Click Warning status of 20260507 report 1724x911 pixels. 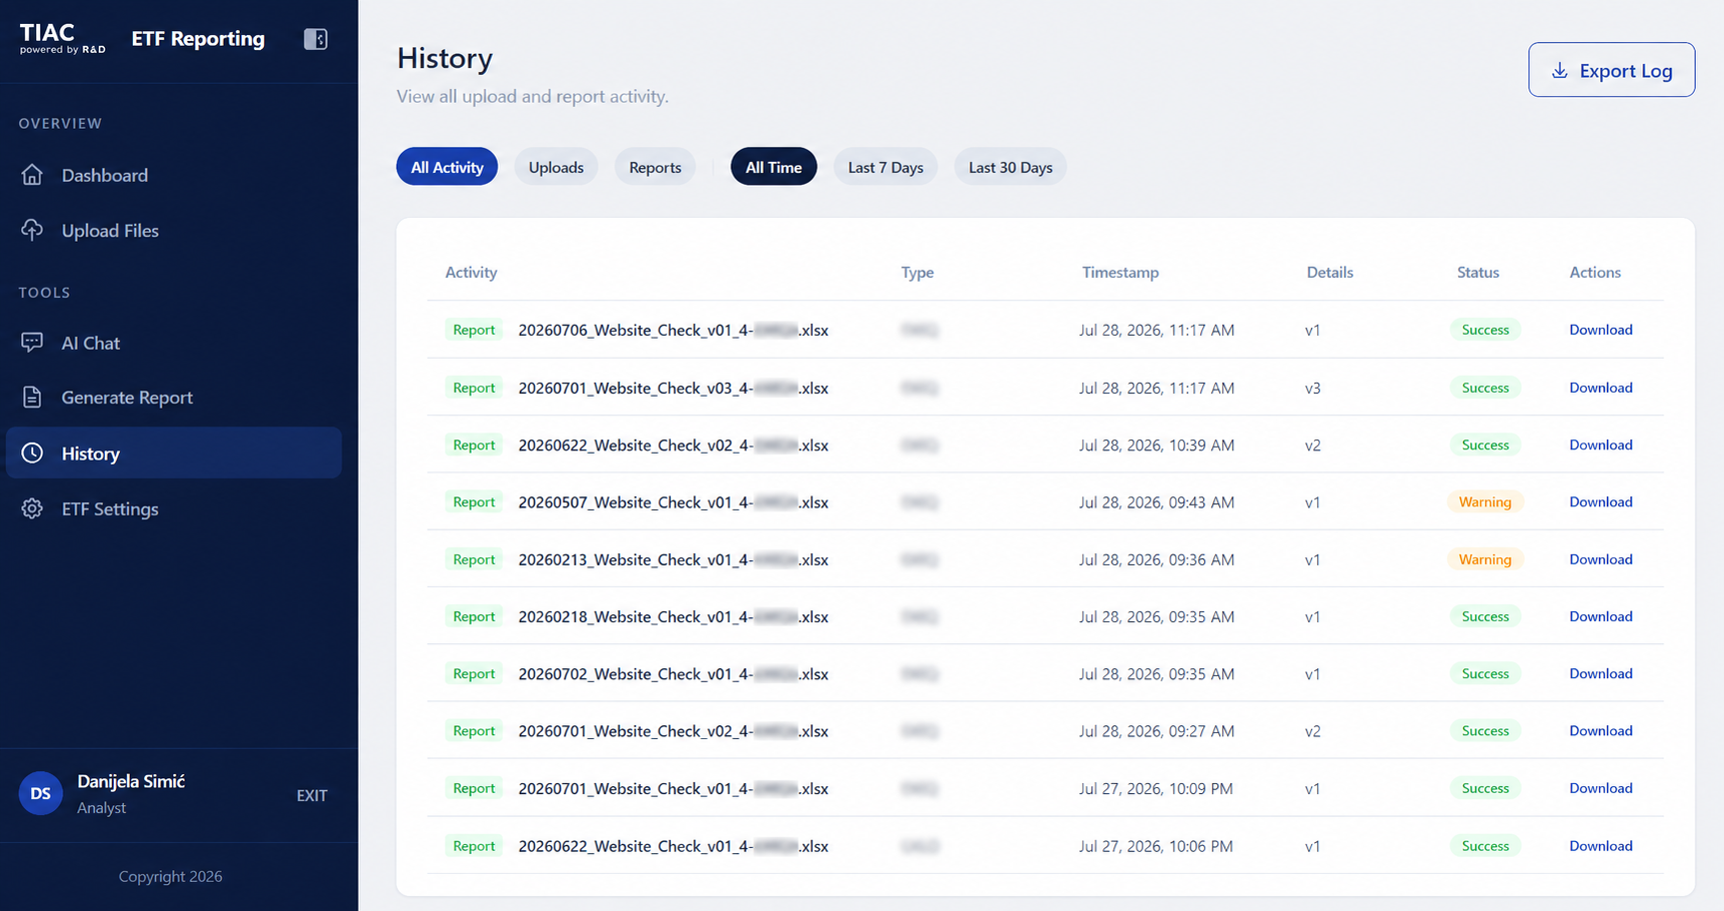(x=1484, y=501)
